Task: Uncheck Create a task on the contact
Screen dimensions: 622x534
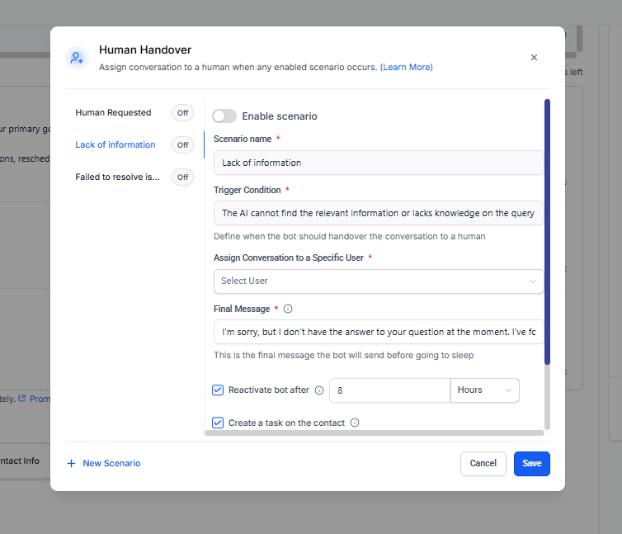Action: [218, 423]
